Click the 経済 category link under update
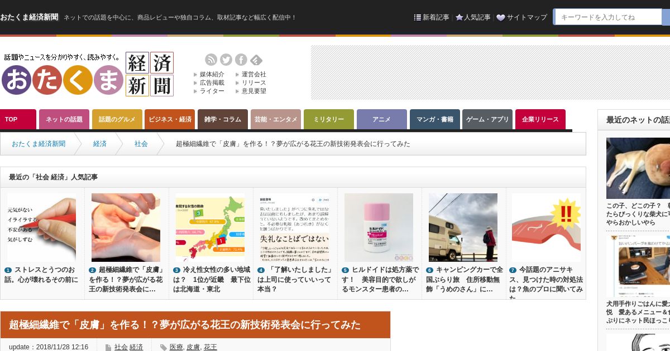 pos(136,347)
